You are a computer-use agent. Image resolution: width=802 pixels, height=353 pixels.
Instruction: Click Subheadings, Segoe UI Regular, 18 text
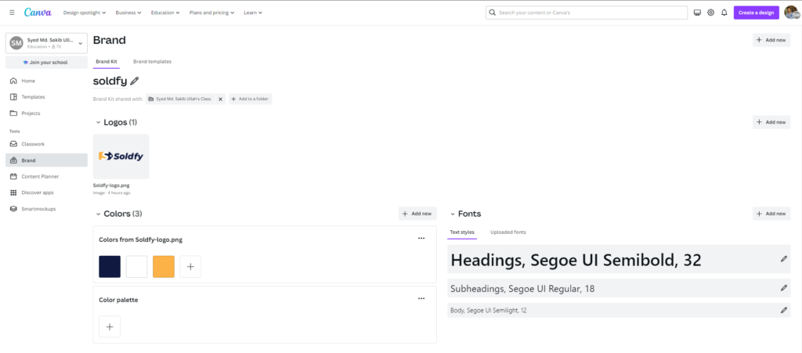pyautogui.click(x=522, y=289)
